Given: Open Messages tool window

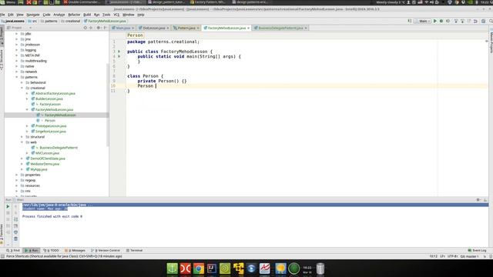Looking at the screenshot, I should pyautogui.click(x=75, y=250).
